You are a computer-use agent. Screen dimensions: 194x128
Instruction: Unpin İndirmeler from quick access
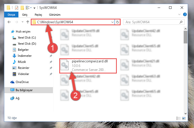tap(51, 56)
